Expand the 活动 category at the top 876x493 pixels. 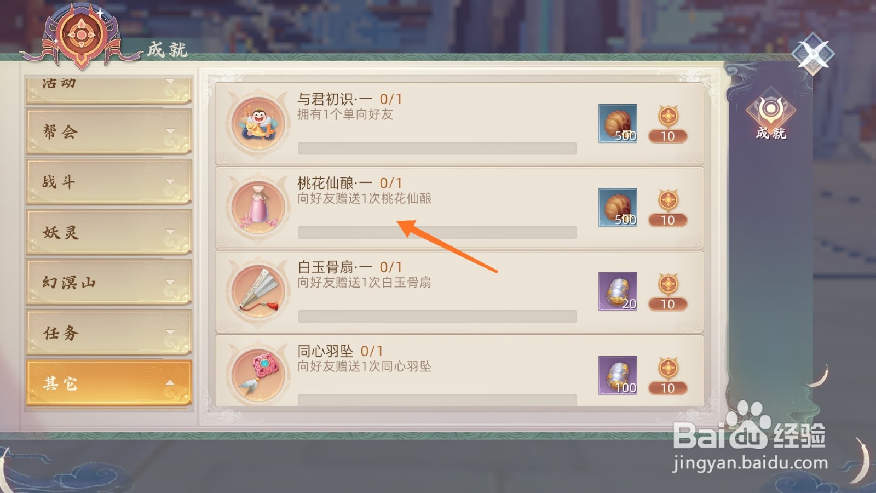108,89
